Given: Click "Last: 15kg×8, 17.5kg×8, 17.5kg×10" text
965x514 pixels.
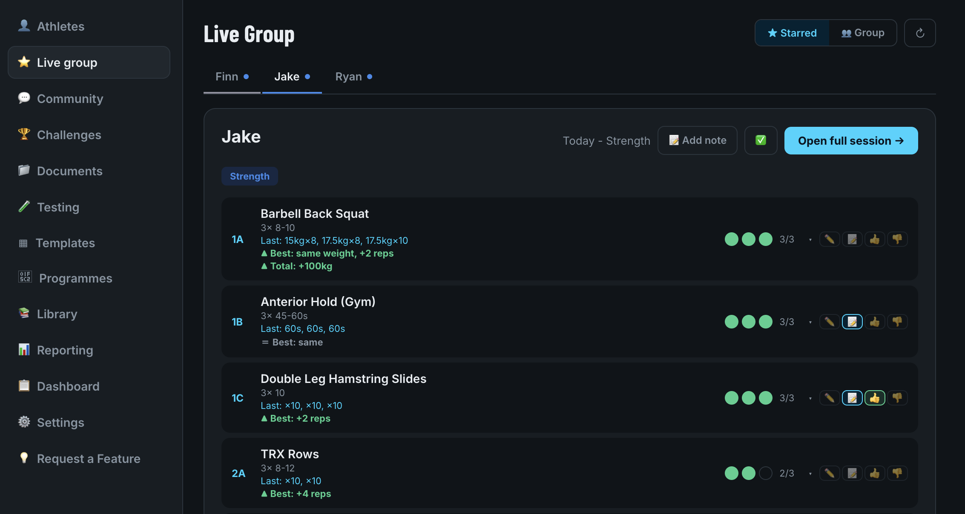Looking at the screenshot, I should pos(334,241).
